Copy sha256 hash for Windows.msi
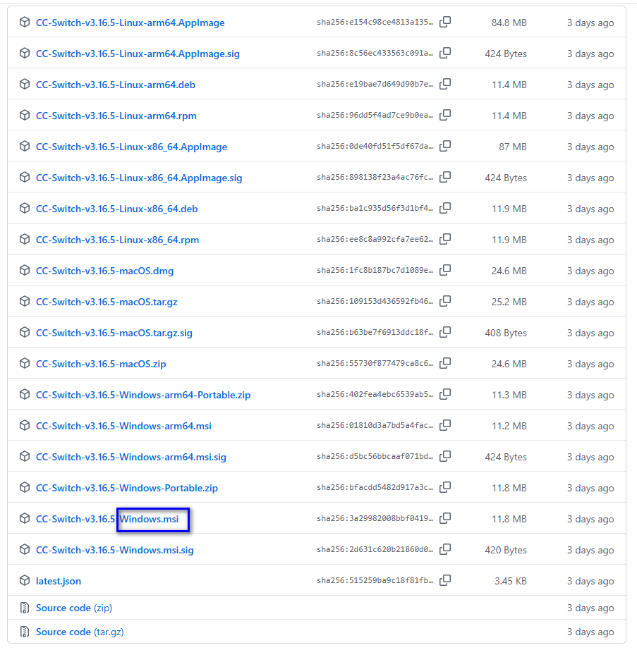637x650 pixels. [445, 519]
